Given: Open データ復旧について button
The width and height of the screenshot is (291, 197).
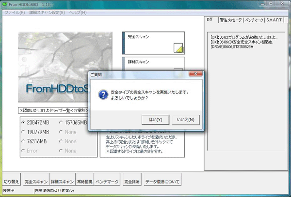Looking at the screenshot, I should (162, 179).
